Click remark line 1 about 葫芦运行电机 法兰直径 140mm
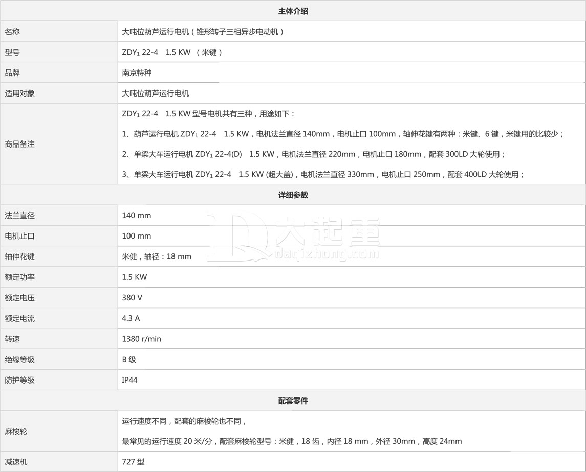This screenshot has width=586, height=472. click(x=343, y=134)
